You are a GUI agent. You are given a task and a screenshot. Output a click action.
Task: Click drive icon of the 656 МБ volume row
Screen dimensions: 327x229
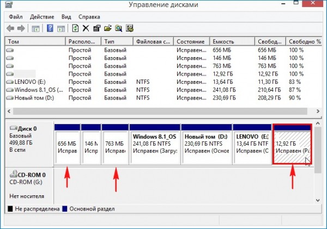coord(10,50)
